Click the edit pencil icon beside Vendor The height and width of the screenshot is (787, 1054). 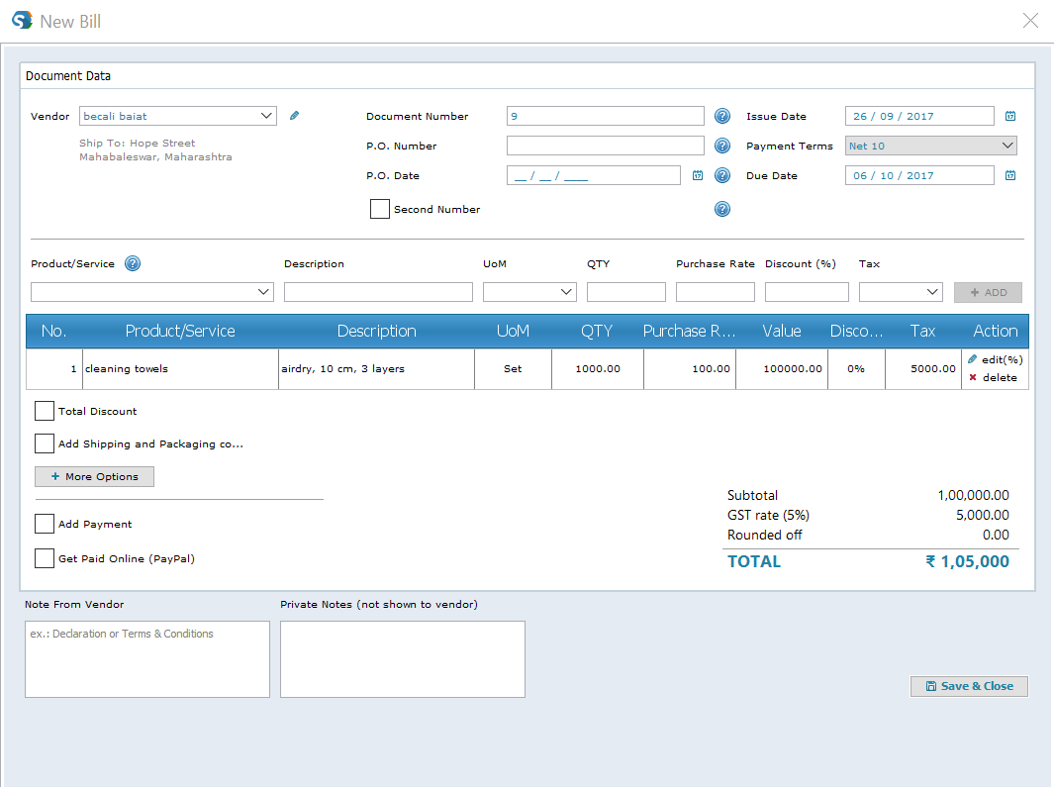pos(294,116)
